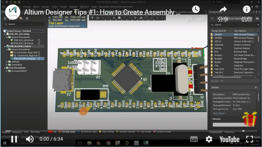
Task: Open the Components Search dropdown arrow
Action: point(258,25)
